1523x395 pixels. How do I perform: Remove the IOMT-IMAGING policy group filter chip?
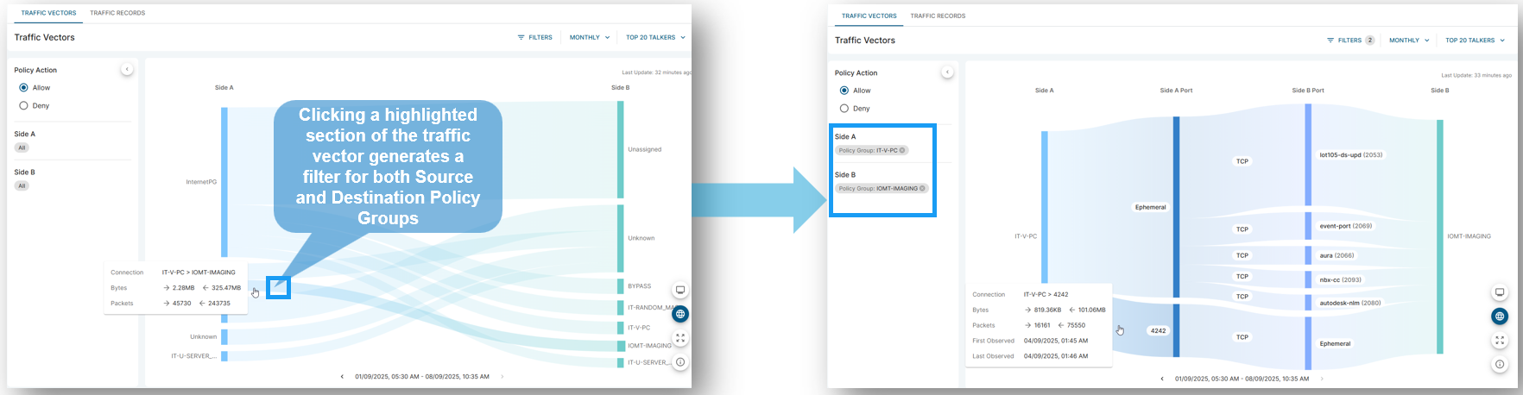(922, 188)
